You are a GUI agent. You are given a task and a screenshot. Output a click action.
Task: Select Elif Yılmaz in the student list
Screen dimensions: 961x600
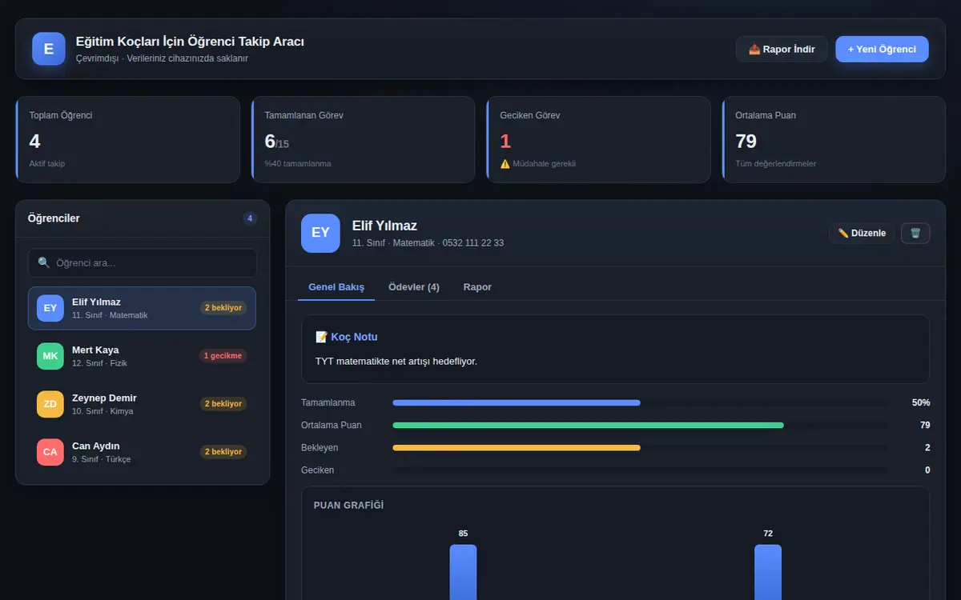(142, 308)
